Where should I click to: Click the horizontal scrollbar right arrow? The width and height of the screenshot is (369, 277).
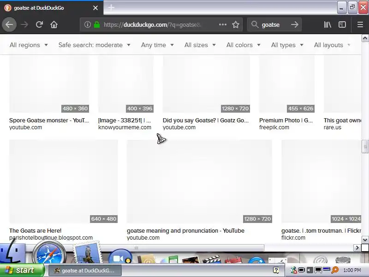pos(357,247)
